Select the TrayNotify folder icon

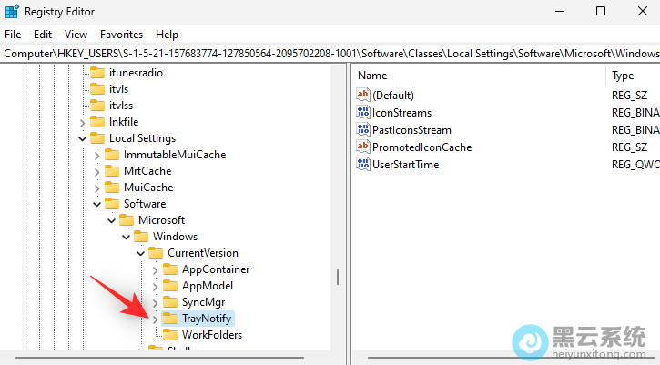tap(170, 319)
